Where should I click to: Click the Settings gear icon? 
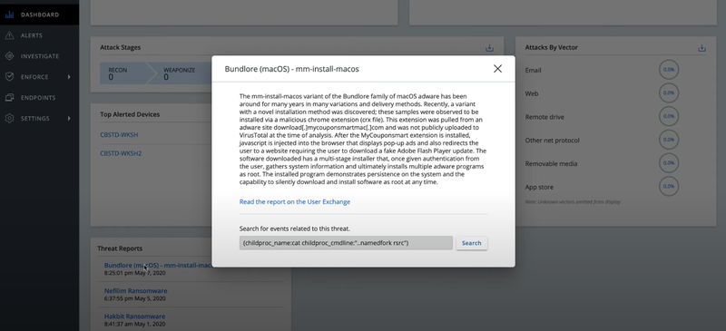click(9, 119)
